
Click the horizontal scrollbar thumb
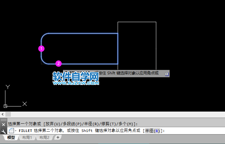[x=8, y=114]
